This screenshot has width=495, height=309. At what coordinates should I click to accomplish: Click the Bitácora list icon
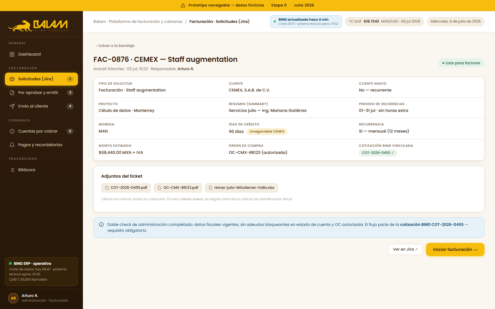pos(13,170)
